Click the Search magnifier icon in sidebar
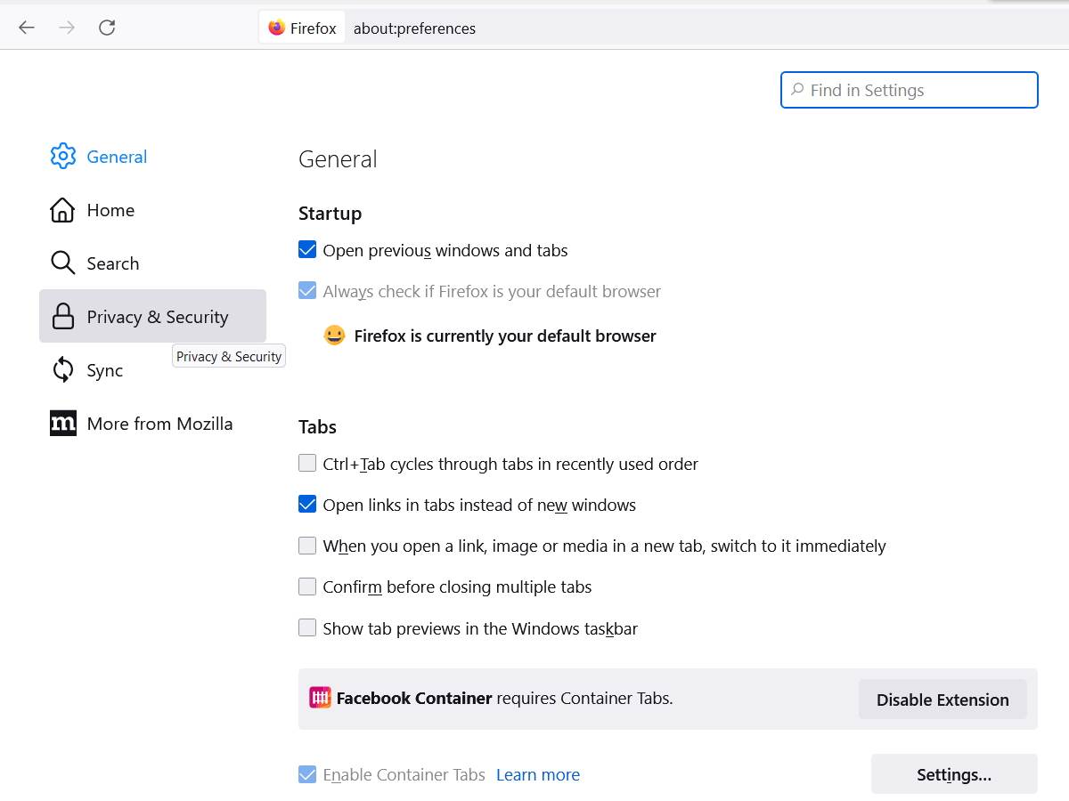The height and width of the screenshot is (801, 1069). 62,263
